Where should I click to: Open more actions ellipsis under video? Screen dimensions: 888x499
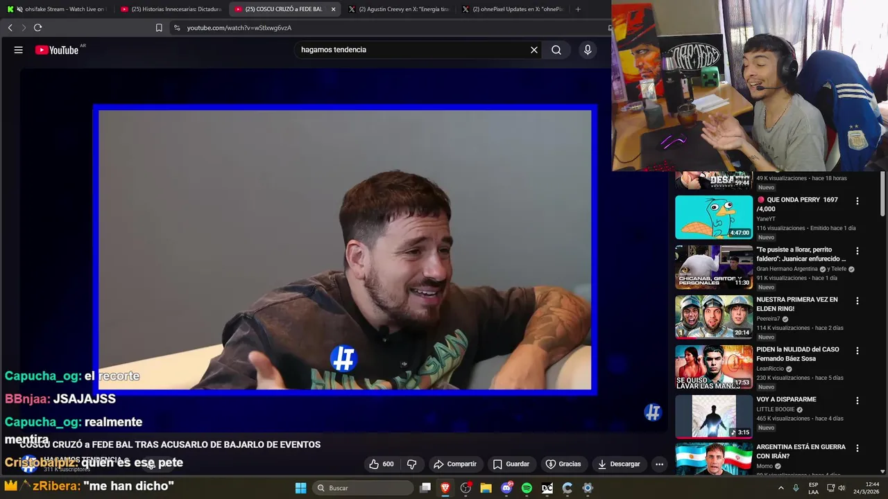coord(659,464)
